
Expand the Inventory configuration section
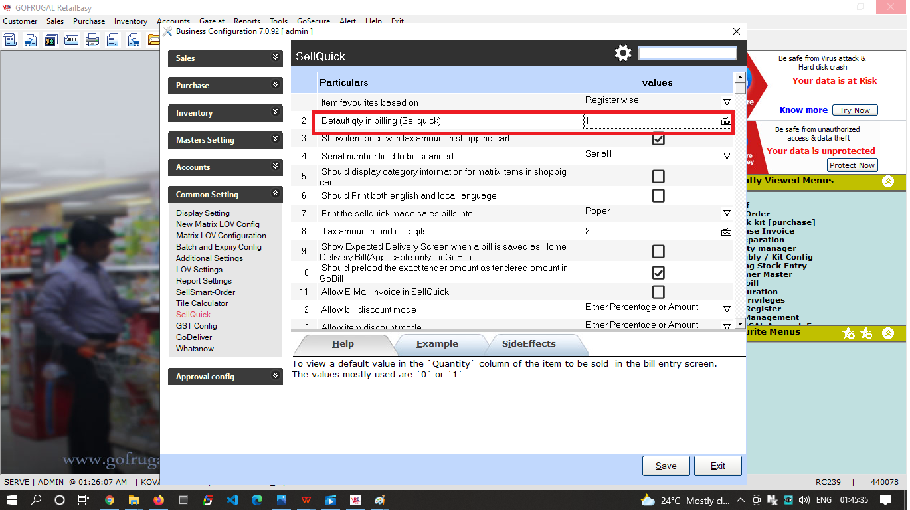225,113
